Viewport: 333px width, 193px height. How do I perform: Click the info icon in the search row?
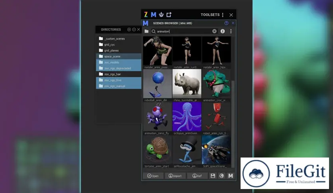[223, 31]
